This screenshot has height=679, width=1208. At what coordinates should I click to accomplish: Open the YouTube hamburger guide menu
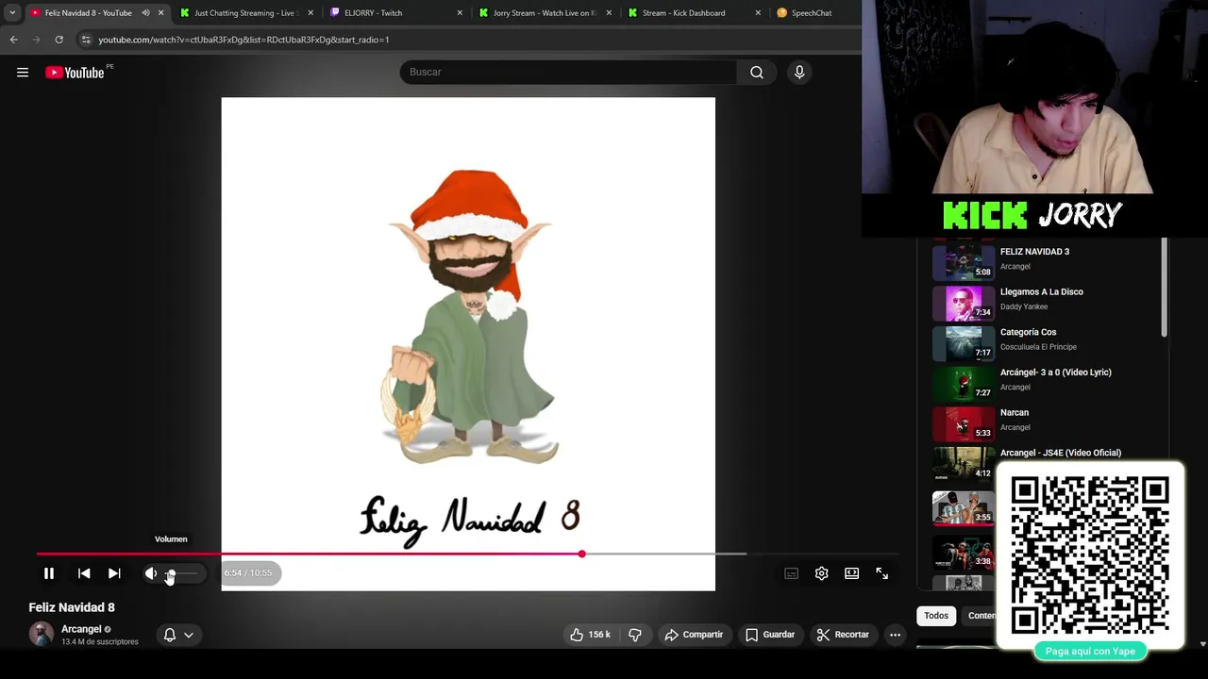23,73
